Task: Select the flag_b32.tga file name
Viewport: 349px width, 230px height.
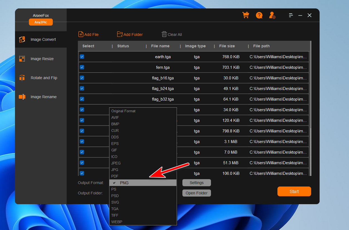Action: [x=163, y=99]
